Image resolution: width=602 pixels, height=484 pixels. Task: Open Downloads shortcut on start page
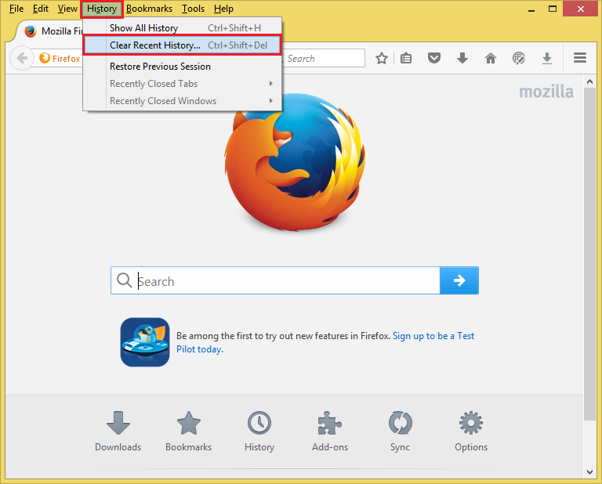point(118,432)
